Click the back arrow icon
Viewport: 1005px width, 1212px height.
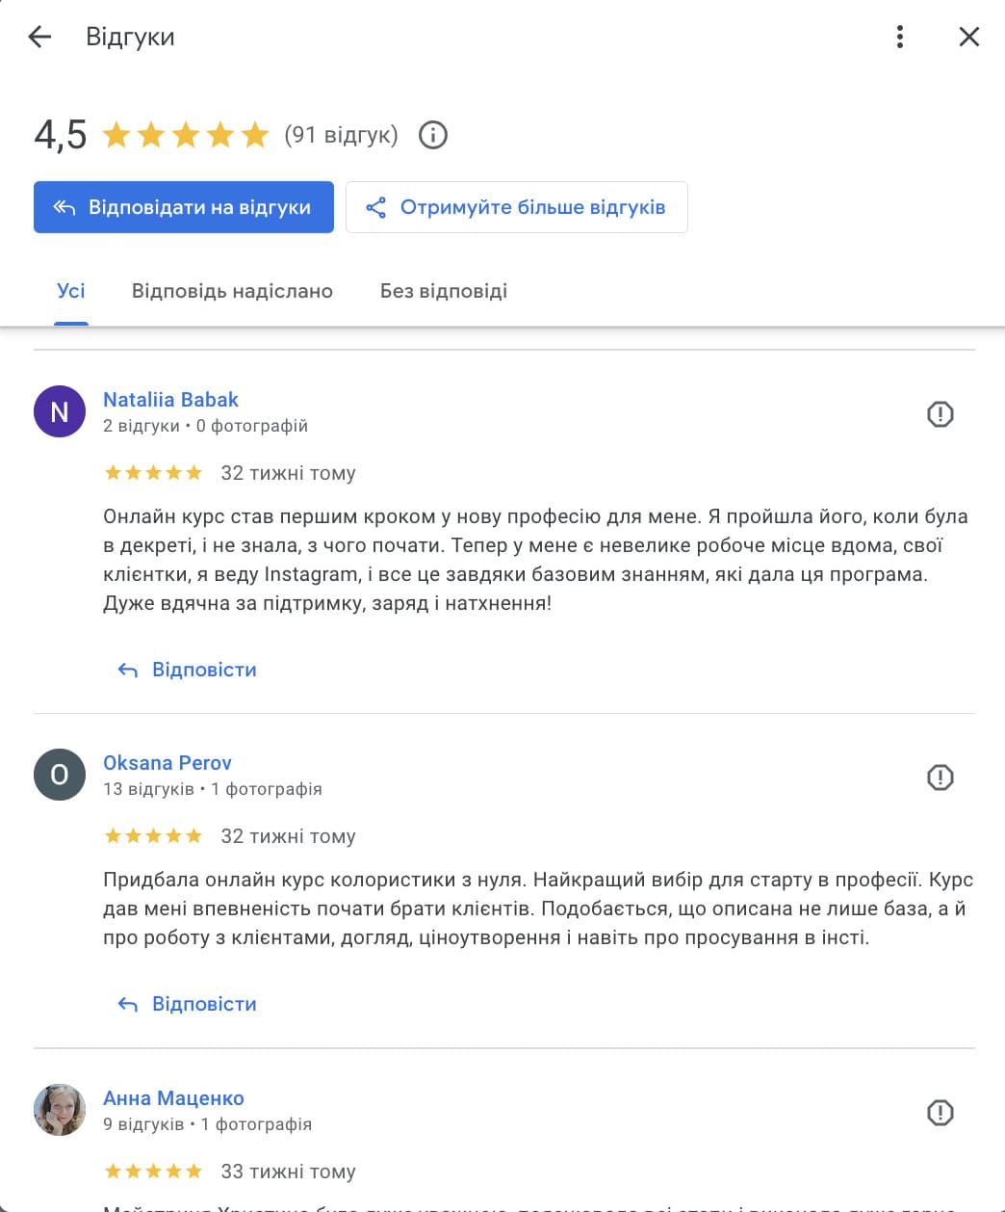coord(39,38)
